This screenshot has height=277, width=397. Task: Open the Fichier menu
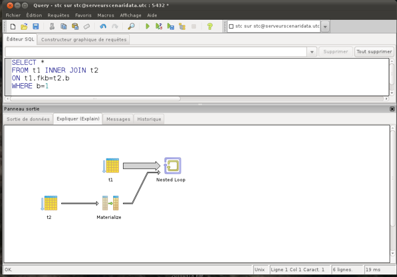[x=13, y=15]
